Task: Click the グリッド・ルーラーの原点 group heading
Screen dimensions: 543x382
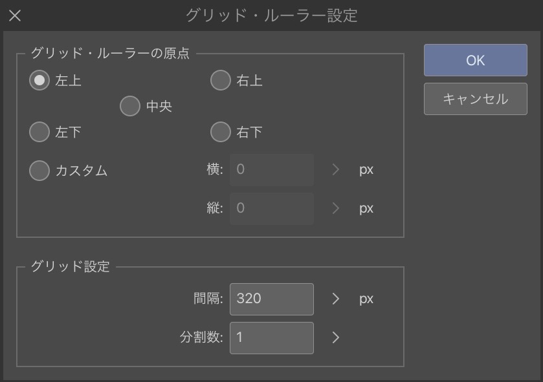Action: [x=110, y=53]
